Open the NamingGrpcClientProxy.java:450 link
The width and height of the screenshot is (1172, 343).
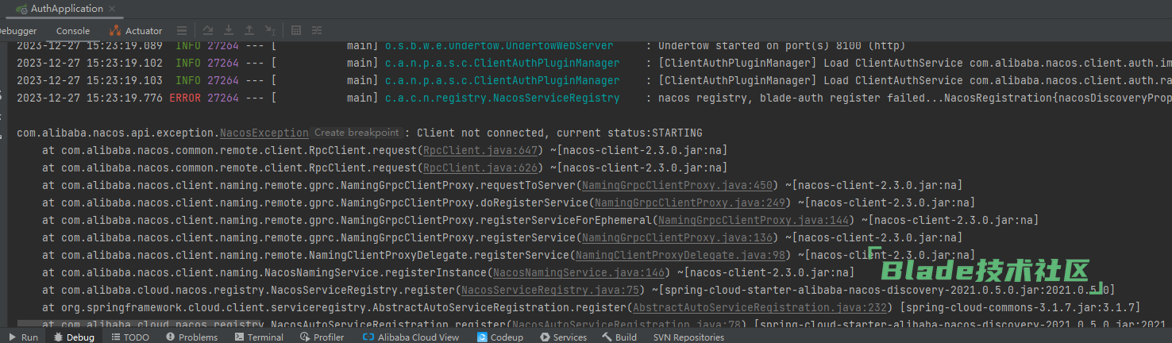(677, 185)
